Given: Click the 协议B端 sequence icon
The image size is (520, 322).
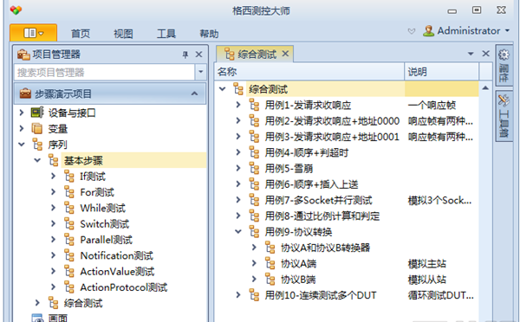Looking at the screenshot, I should pos(270,280).
